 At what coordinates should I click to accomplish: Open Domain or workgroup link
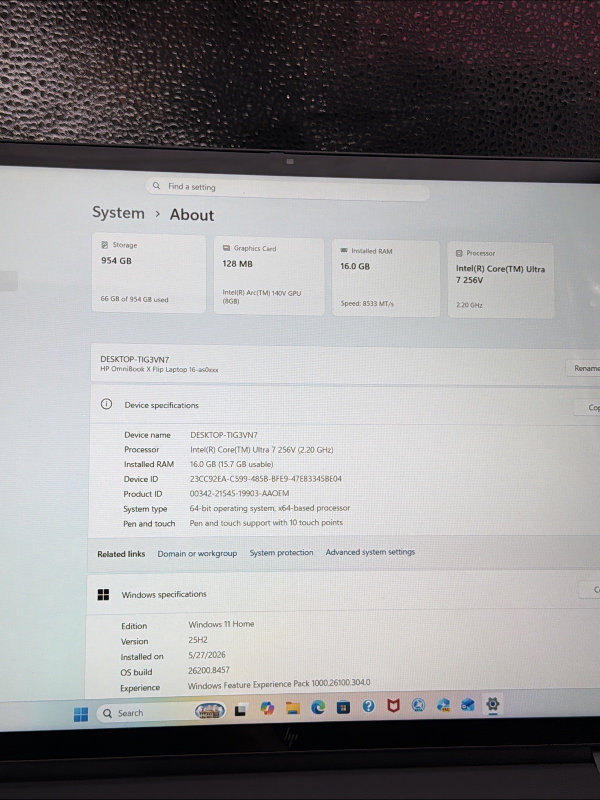click(197, 553)
